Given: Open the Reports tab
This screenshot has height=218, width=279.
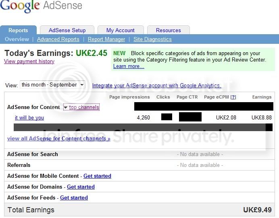Looking at the screenshot, I should coord(18,30).
